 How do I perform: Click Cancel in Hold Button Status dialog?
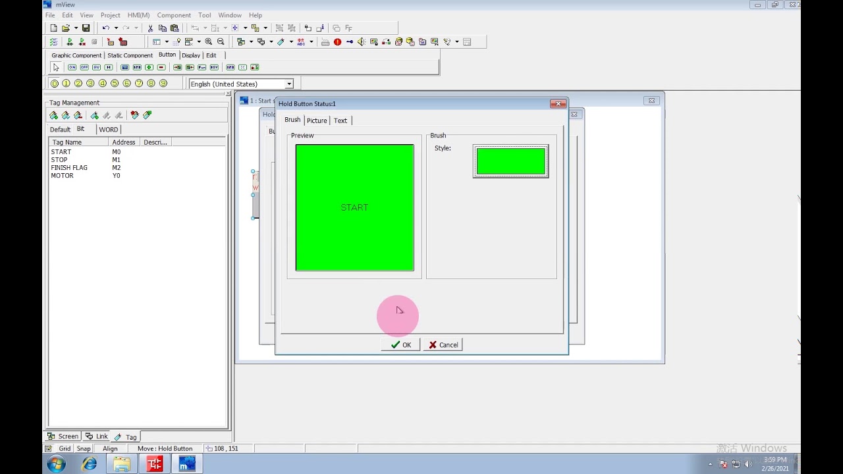(443, 345)
